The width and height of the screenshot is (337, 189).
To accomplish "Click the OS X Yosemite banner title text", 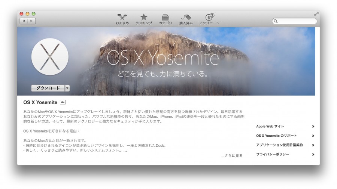I will (163, 57).
